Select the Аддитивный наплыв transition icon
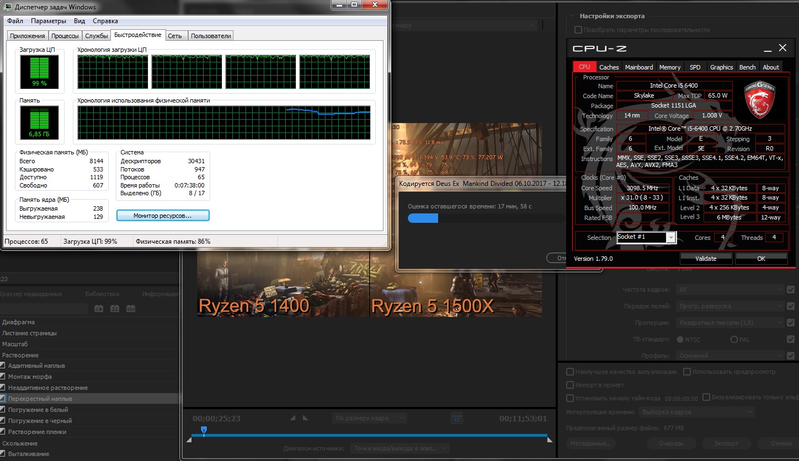 (x=3, y=366)
